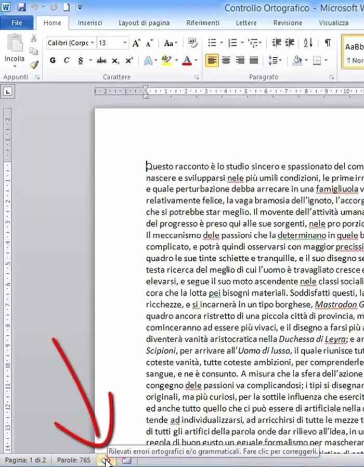Click the Cut scissors icon
364x467 pixels.
coord(34,38)
